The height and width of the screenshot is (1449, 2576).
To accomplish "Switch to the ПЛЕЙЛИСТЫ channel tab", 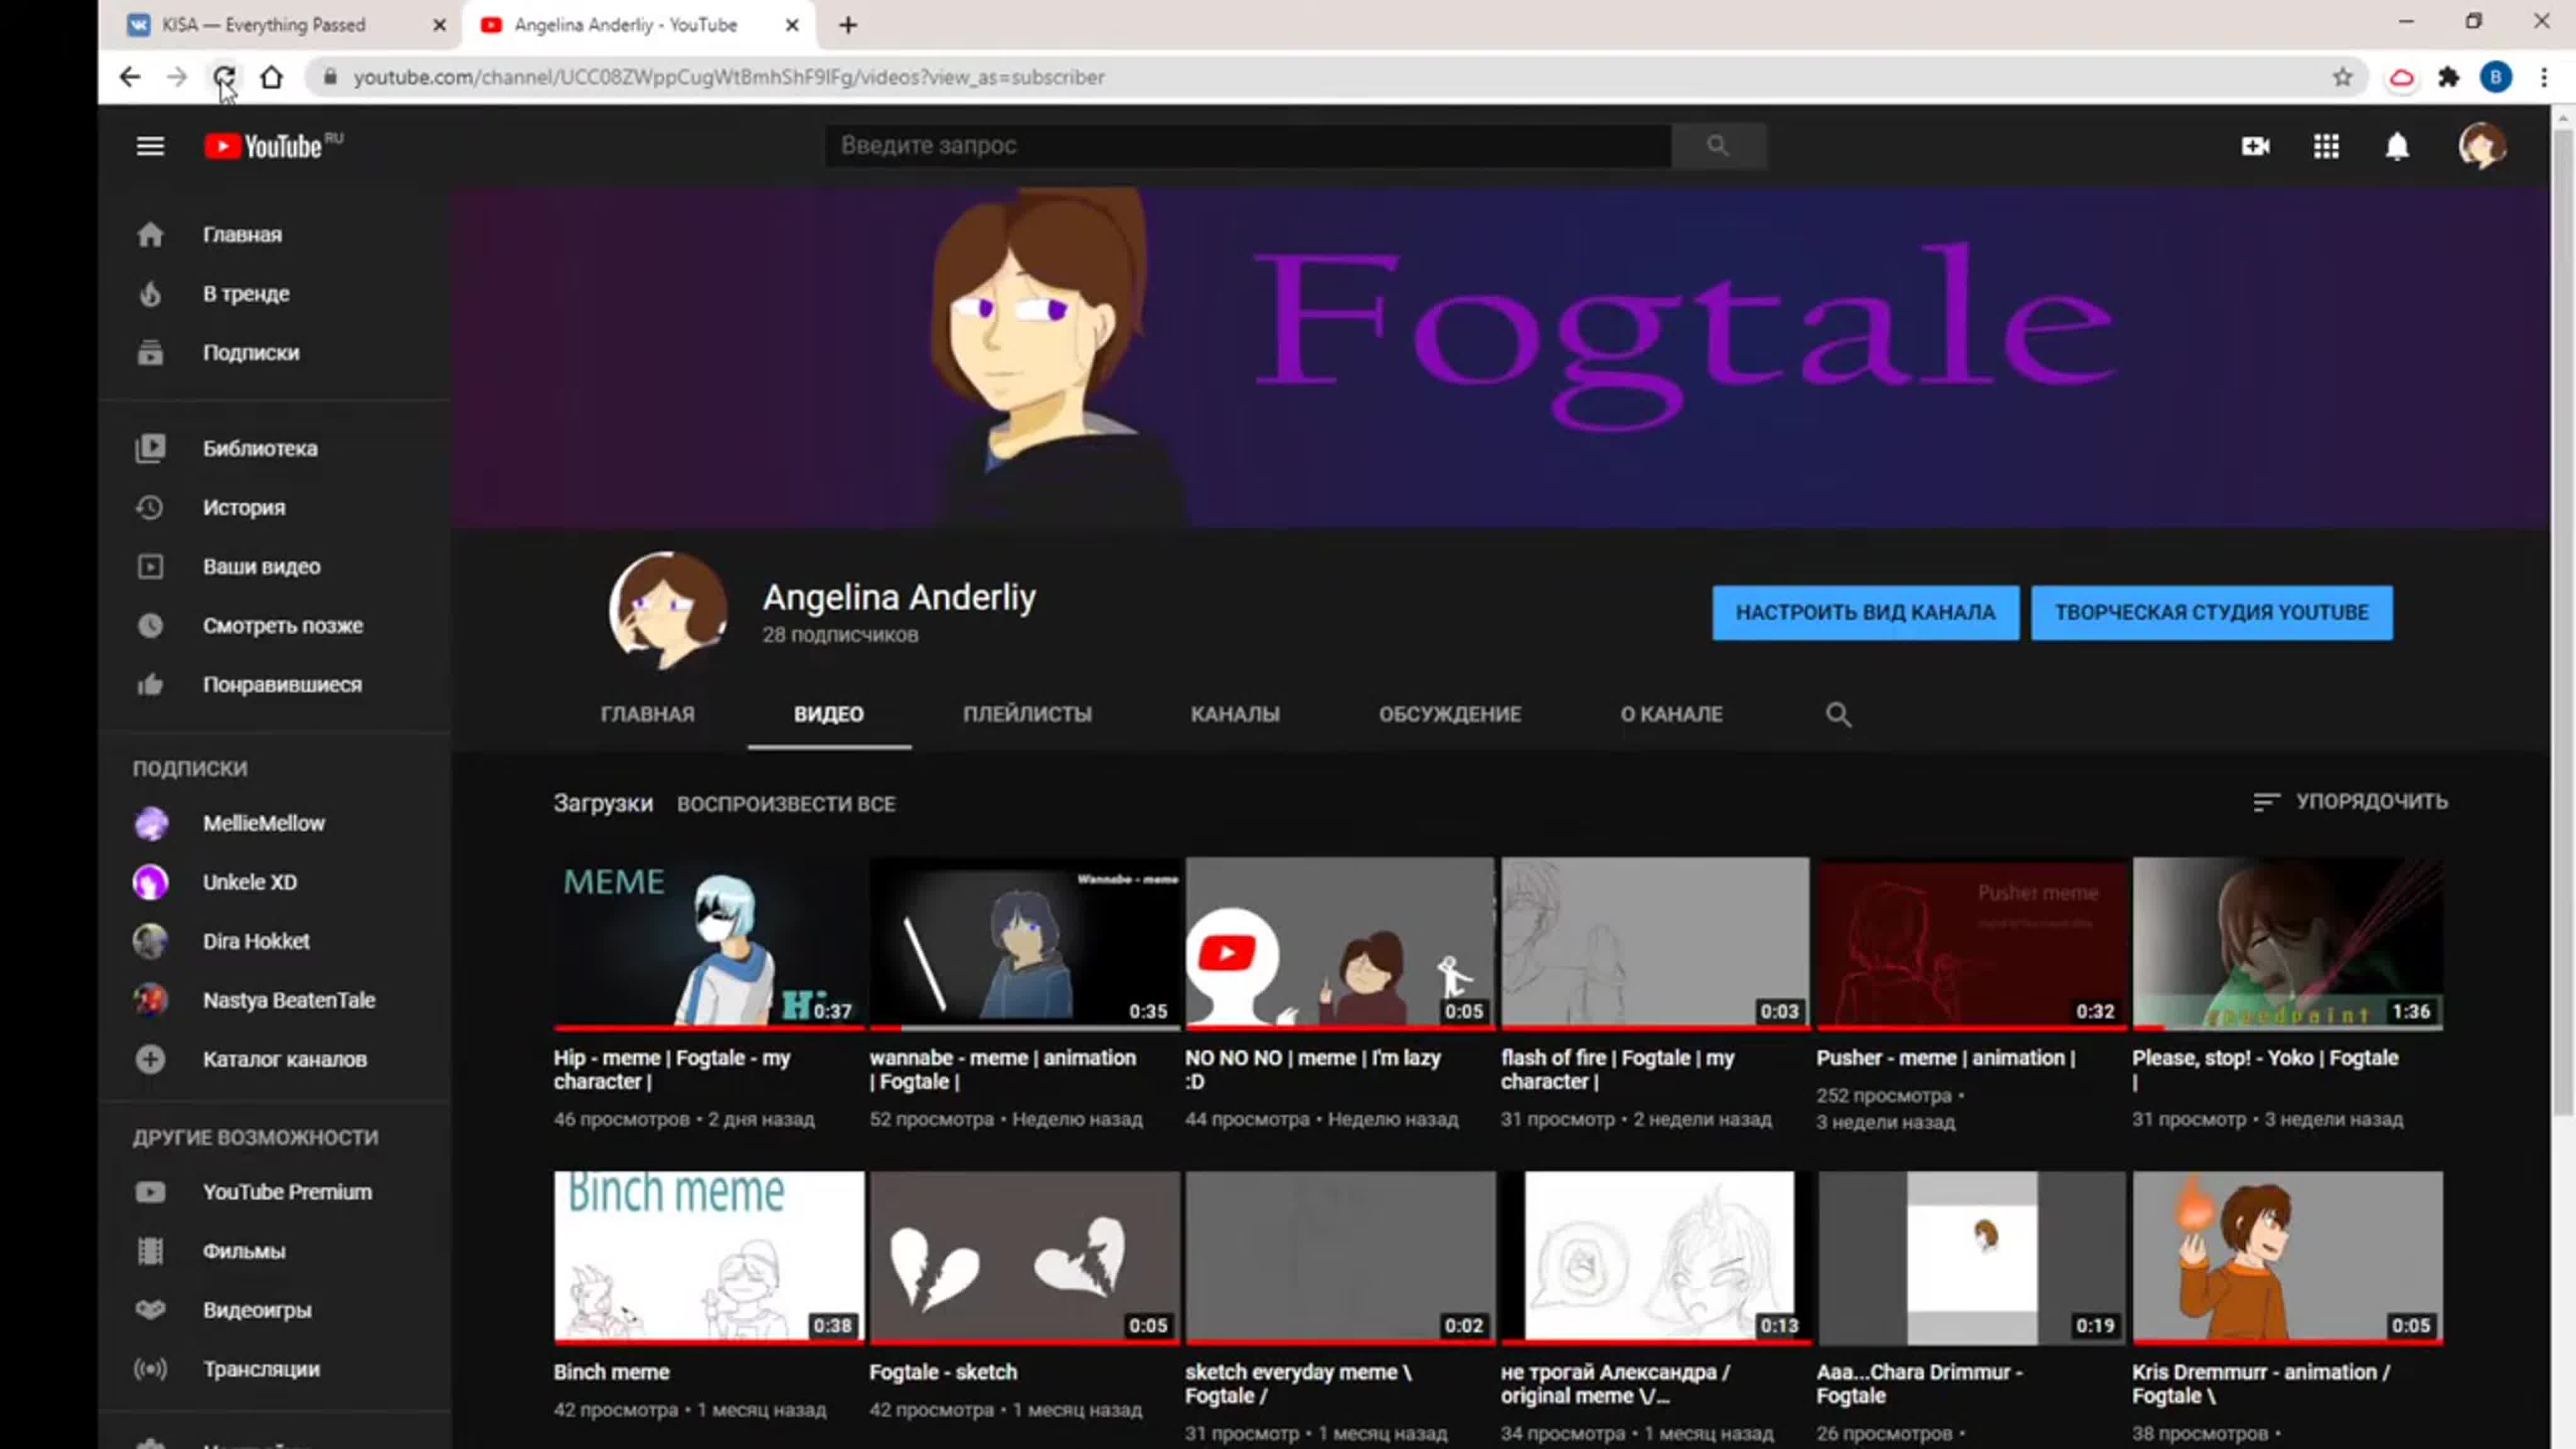I will tap(1027, 714).
